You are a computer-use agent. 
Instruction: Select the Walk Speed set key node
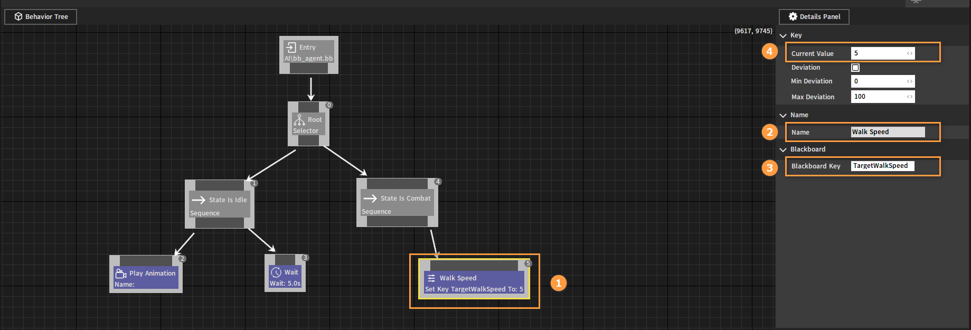(x=474, y=279)
